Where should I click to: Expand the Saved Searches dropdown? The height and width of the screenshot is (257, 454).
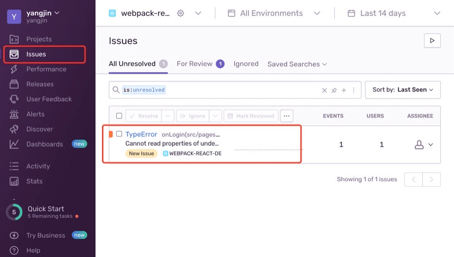coord(297,64)
